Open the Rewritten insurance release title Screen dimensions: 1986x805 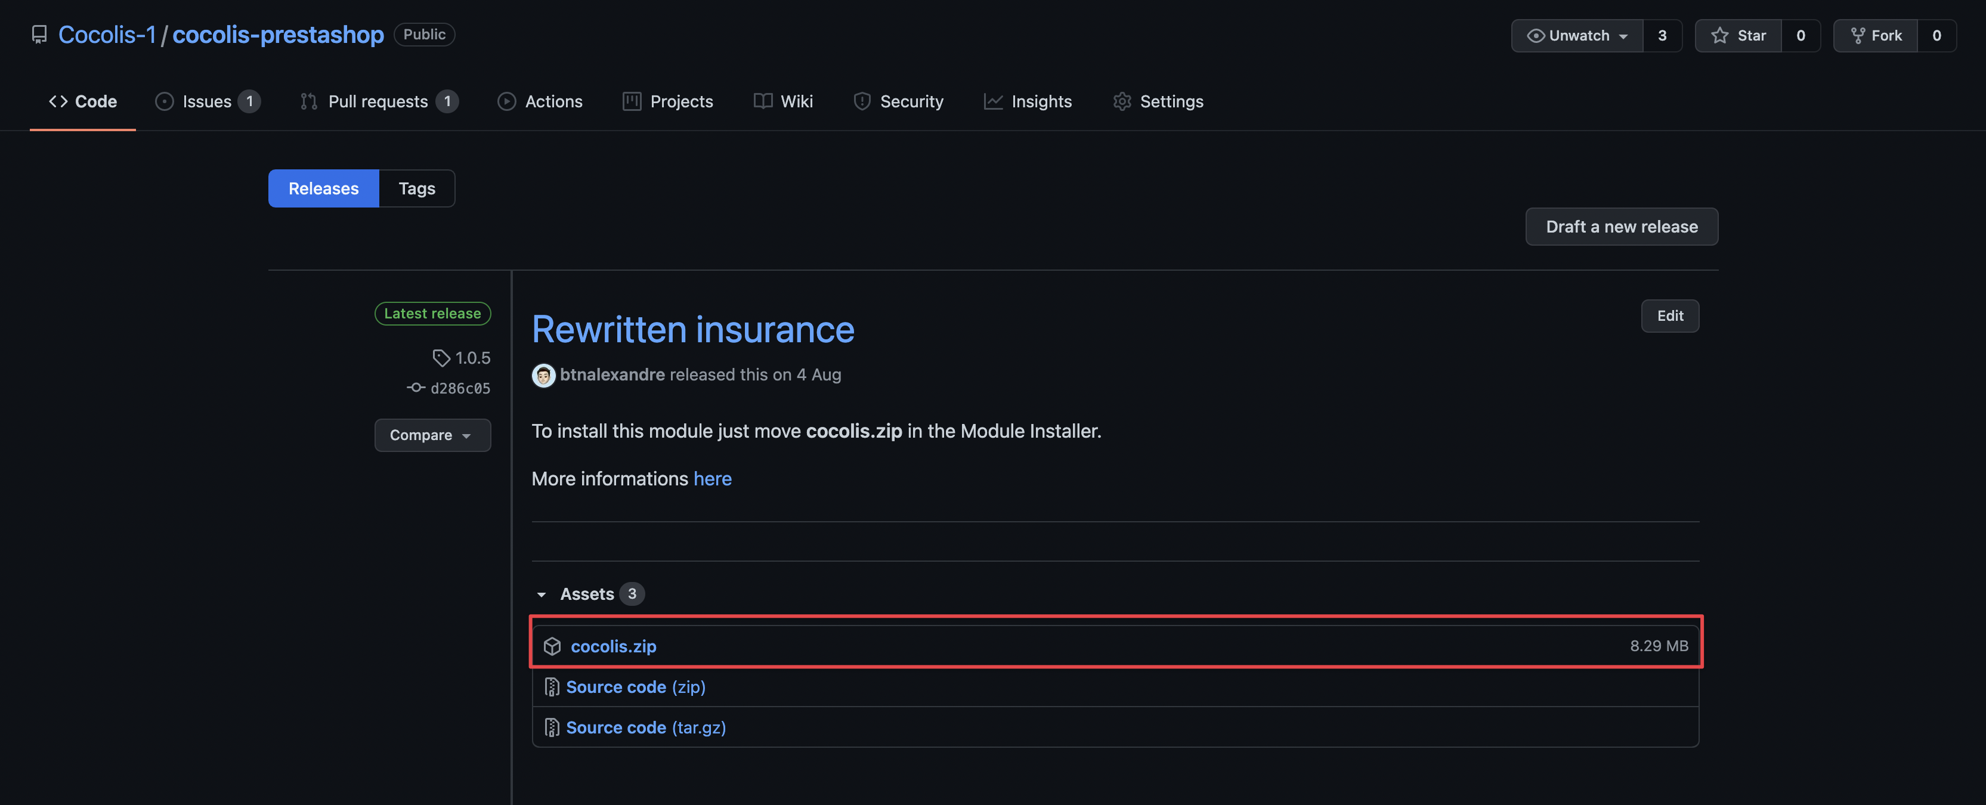(692, 330)
